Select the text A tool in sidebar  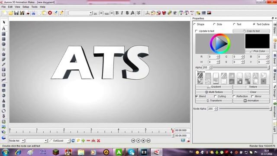4,28
